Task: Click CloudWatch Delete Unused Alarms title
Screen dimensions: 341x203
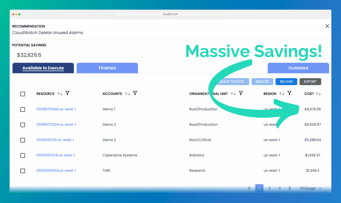Action: point(48,33)
